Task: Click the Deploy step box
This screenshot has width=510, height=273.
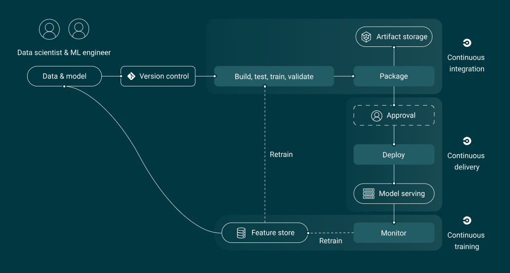Action: pyautogui.click(x=394, y=155)
